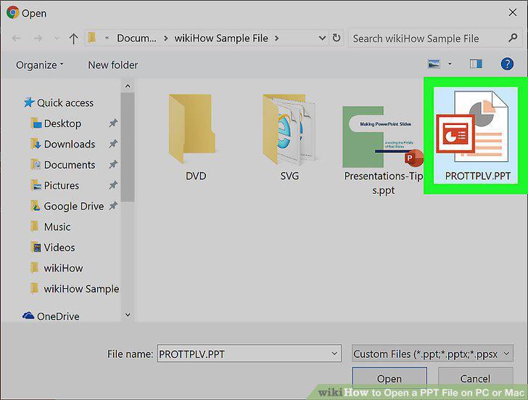
Task: Open Downloads in the sidebar
Action: pyautogui.click(x=63, y=144)
